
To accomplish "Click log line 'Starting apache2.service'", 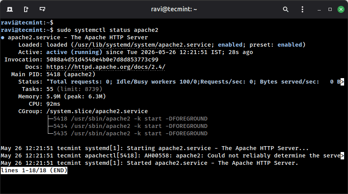I will coord(155,148).
